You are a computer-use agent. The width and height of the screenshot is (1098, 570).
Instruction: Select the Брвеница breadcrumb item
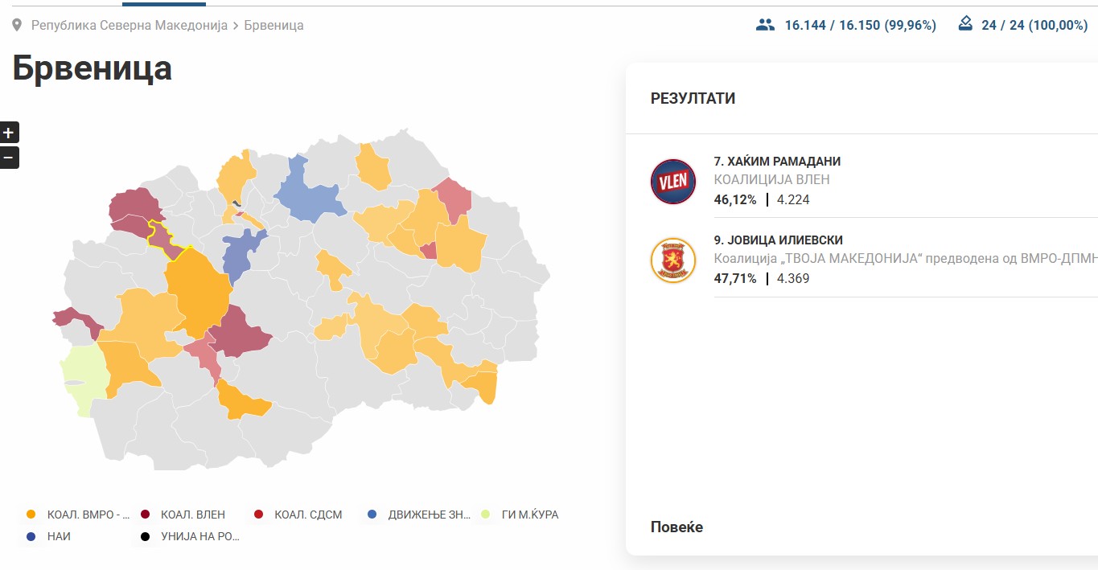pos(273,26)
